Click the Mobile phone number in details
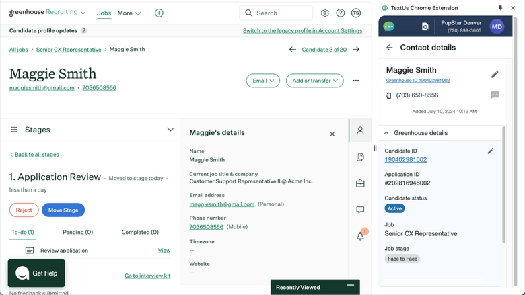 click(206, 227)
